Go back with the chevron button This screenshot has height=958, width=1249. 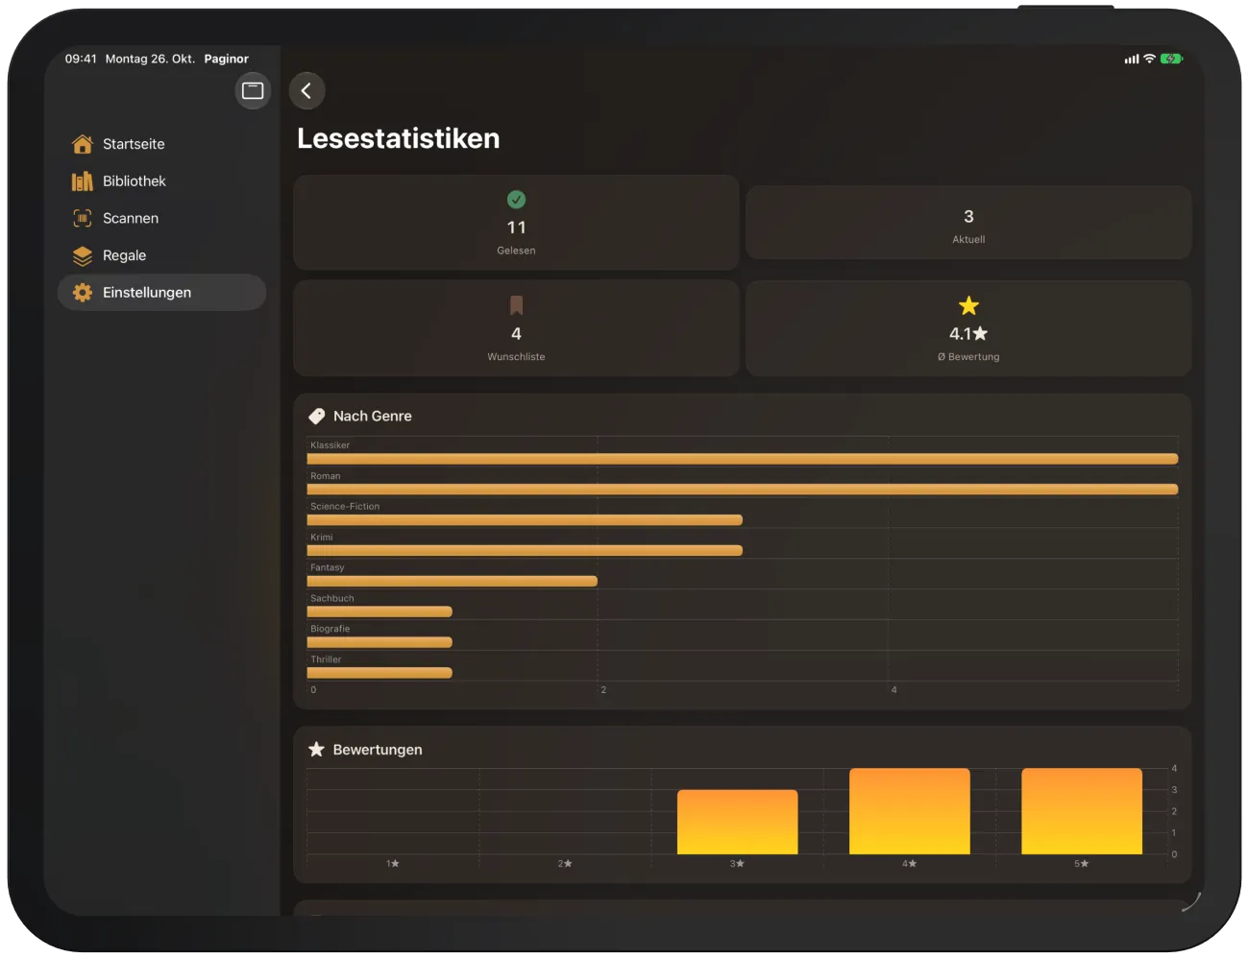[x=306, y=91]
